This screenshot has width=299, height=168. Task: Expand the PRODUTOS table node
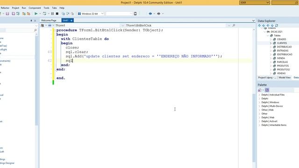coord(271,66)
